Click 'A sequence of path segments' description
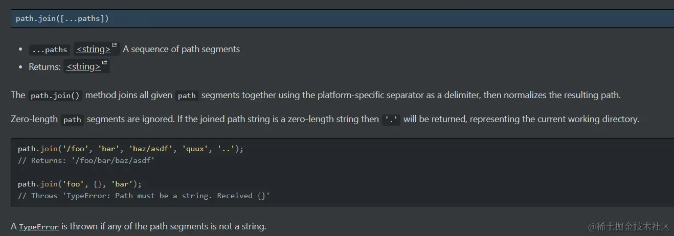This screenshot has height=236, width=674. [x=182, y=49]
